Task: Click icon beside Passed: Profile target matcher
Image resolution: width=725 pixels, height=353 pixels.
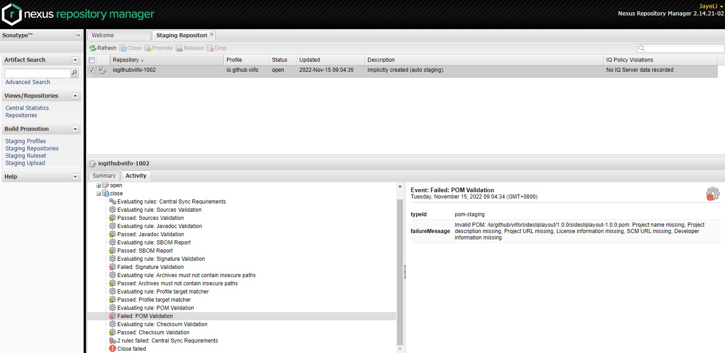Action: pos(113,300)
